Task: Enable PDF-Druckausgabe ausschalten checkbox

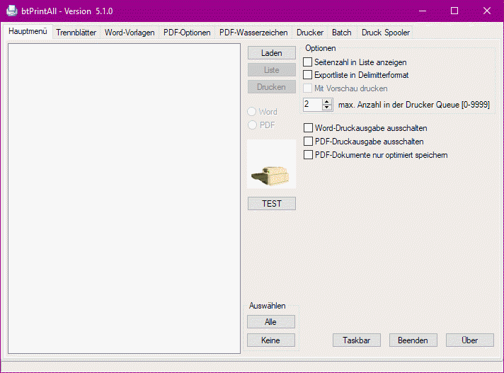Action: tap(308, 142)
